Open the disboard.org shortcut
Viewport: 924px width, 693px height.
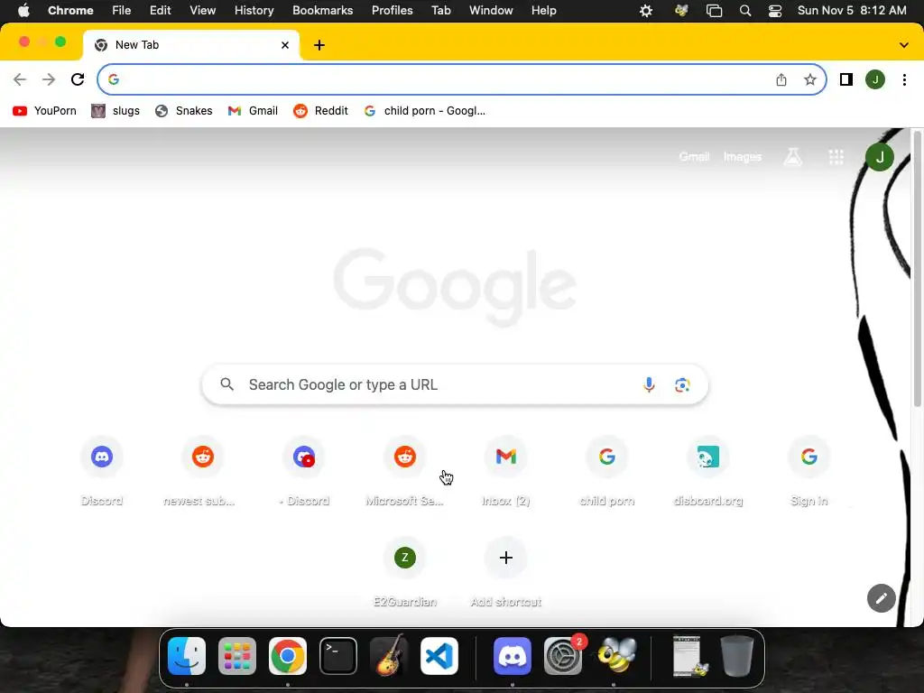(707, 470)
